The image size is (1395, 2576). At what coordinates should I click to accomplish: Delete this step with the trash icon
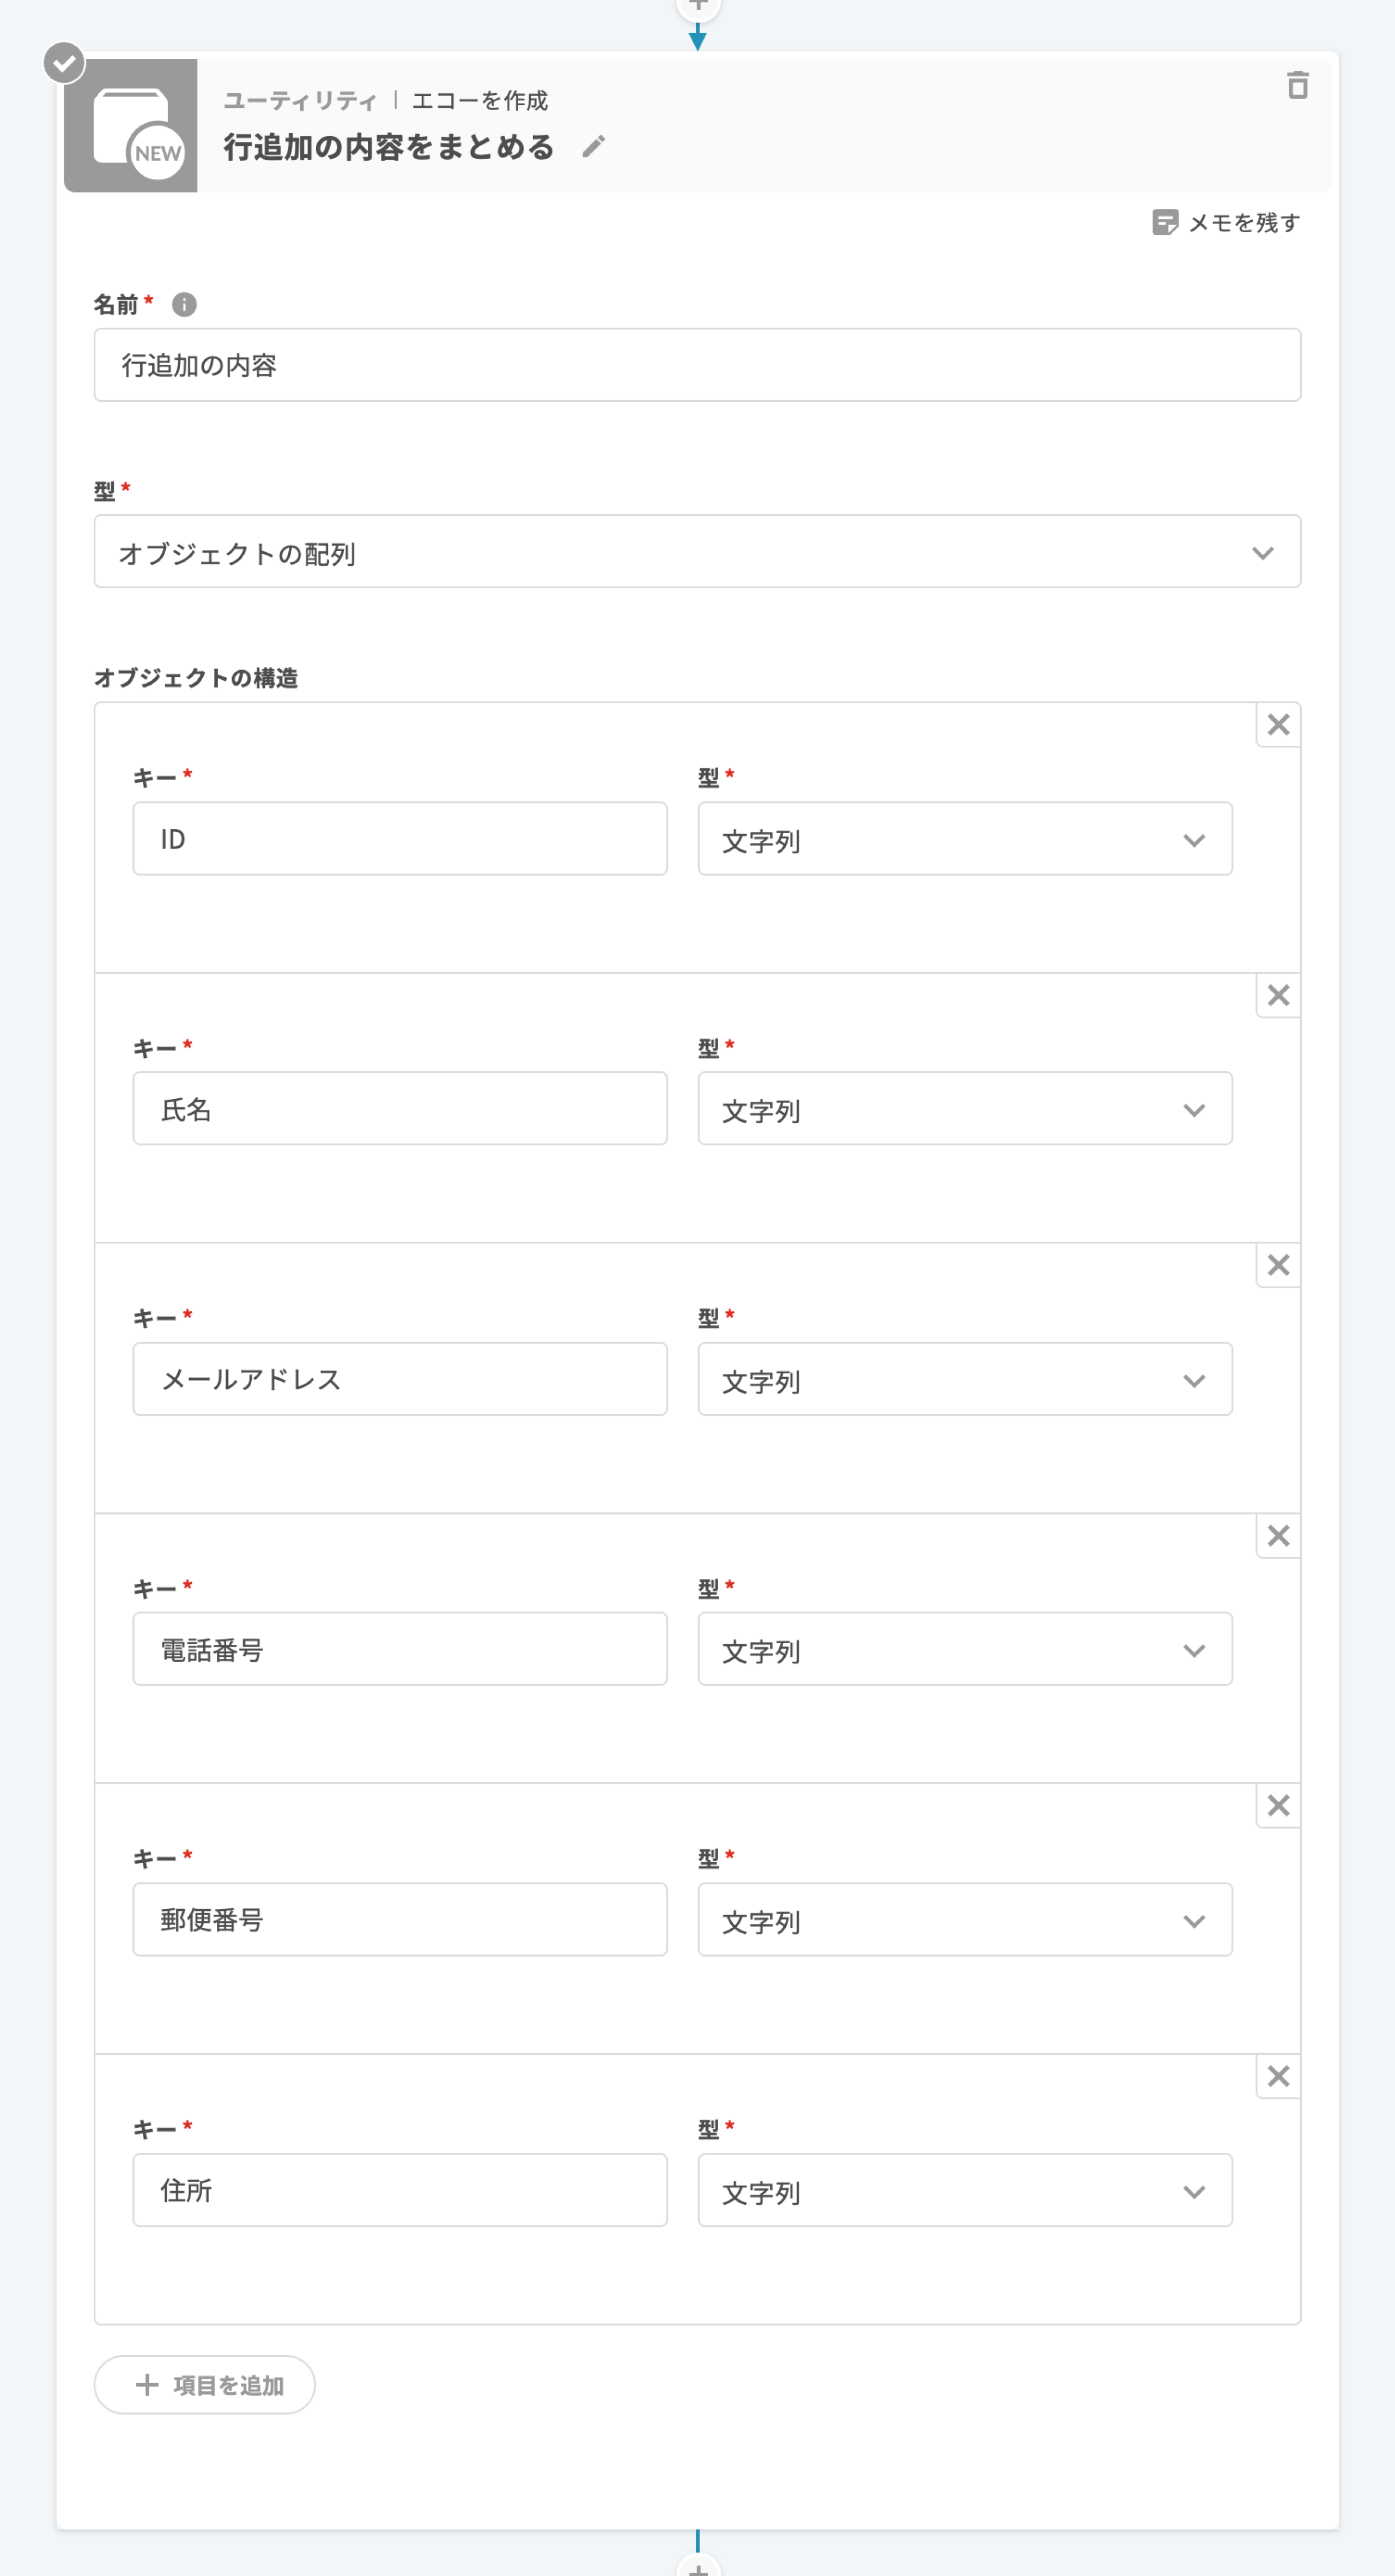1297,85
